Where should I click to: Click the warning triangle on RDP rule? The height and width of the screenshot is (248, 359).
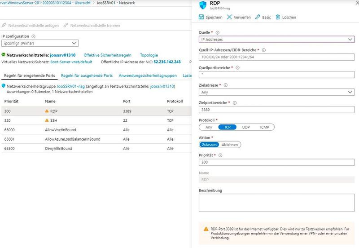[47, 111]
